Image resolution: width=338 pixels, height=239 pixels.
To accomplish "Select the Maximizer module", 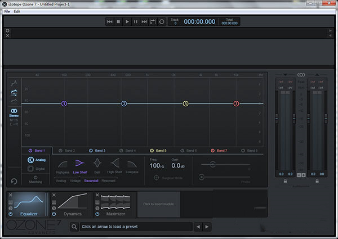I will [x=115, y=205].
